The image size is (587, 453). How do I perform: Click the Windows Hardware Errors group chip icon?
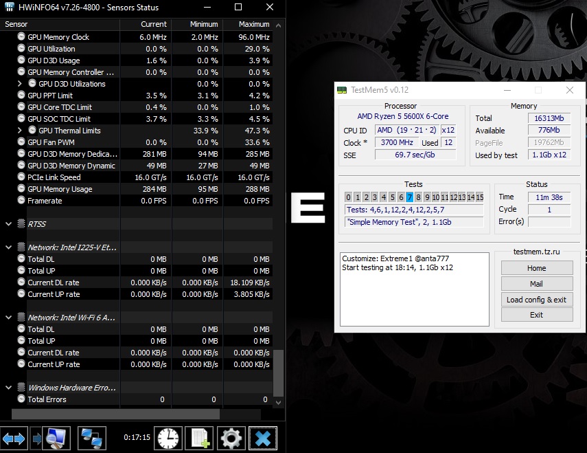coord(21,388)
